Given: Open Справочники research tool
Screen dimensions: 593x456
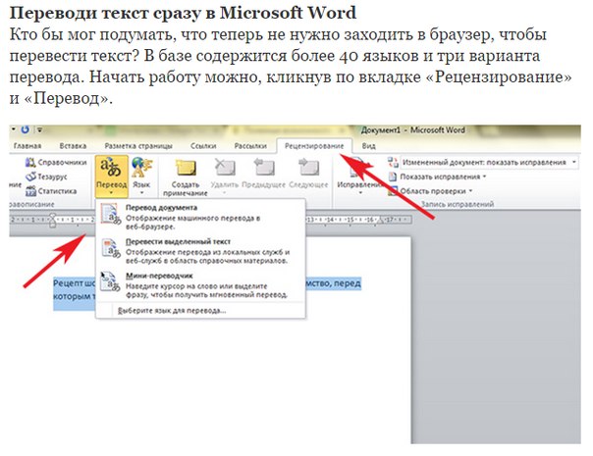Looking at the screenshot, I should [56, 163].
